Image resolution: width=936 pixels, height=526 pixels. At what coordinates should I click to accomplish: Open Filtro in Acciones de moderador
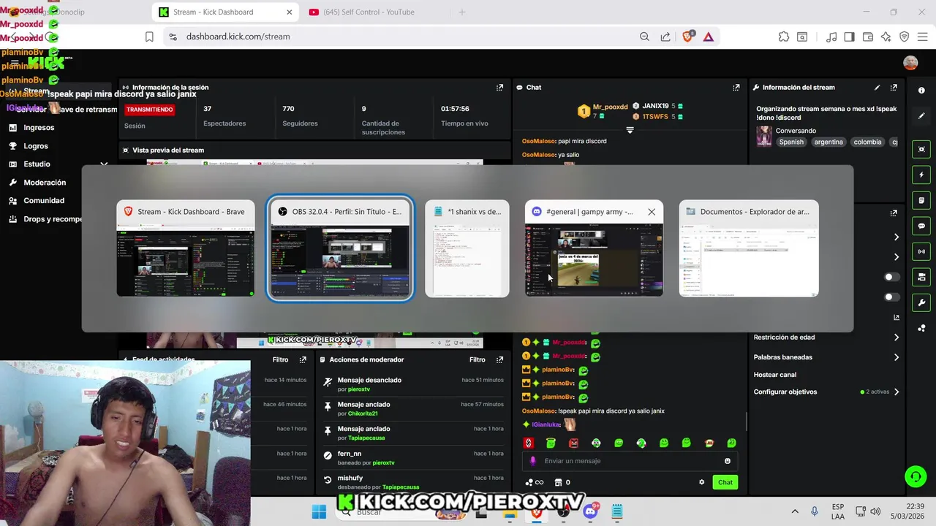click(x=478, y=359)
